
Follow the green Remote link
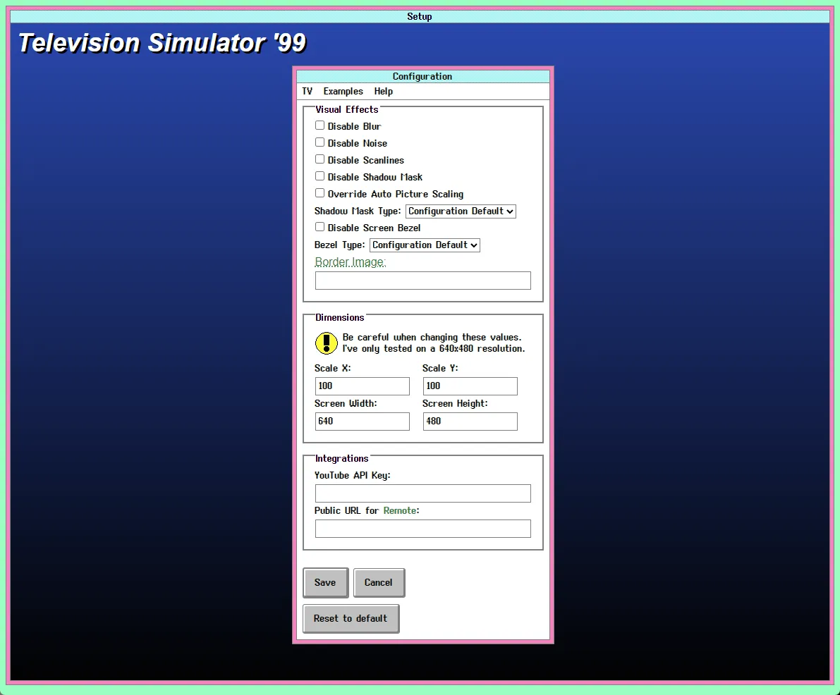(x=400, y=510)
